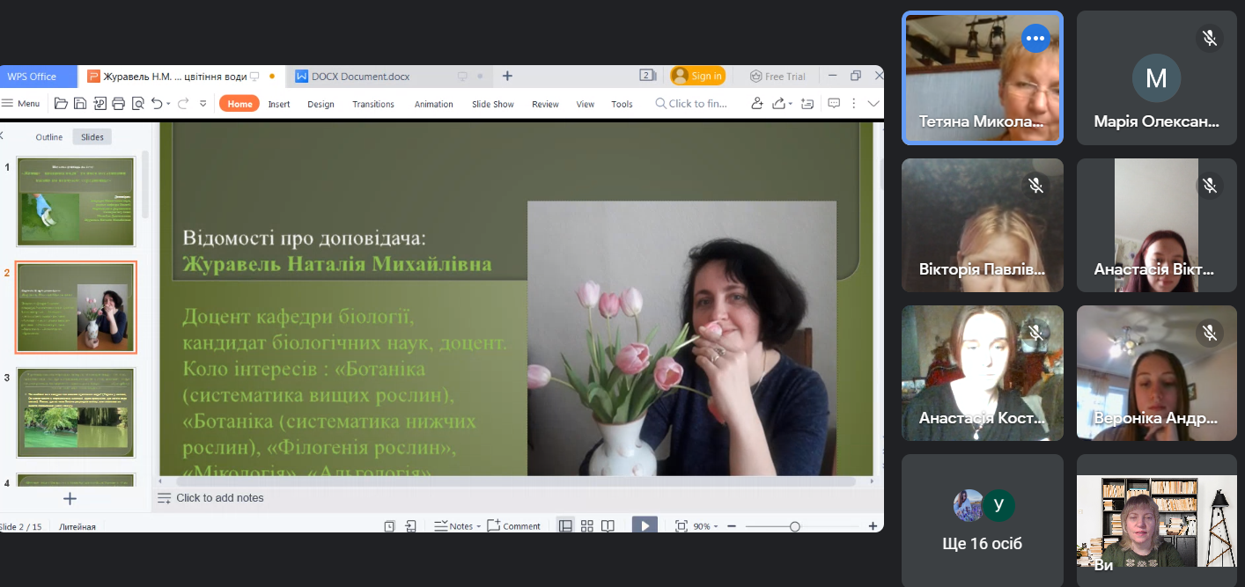Click the zoom slider handle
The image size is (1245, 587).
tap(795, 526)
